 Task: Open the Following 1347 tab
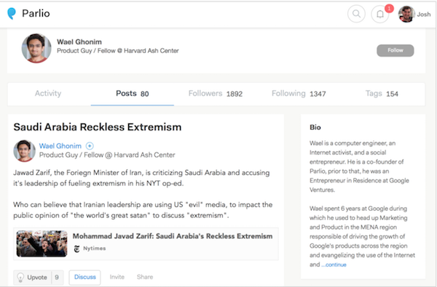coord(299,94)
